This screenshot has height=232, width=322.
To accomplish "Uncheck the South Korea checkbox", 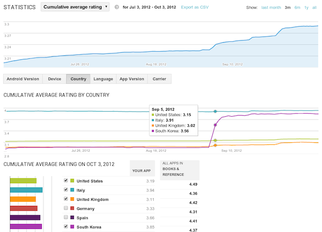I will click(x=65, y=226).
